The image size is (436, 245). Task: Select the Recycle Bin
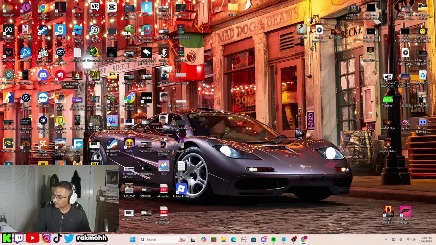[x=422, y=78]
